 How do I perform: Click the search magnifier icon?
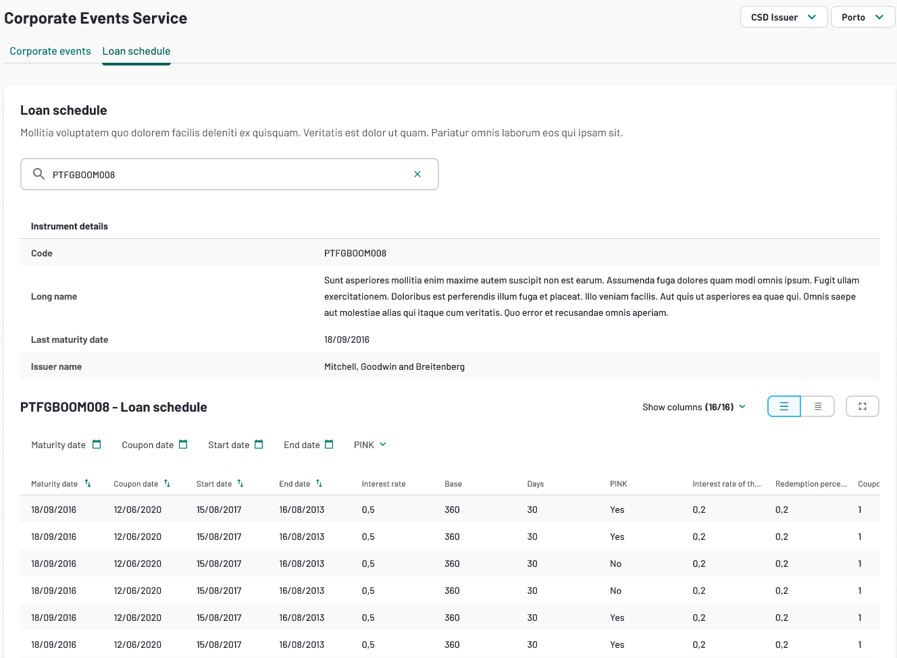point(39,174)
